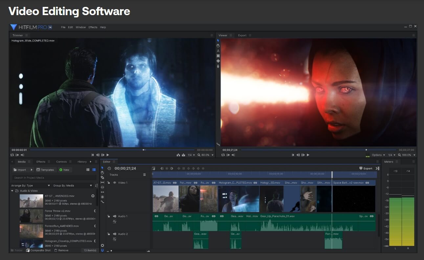Click the green New button

[x=64, y=170]
